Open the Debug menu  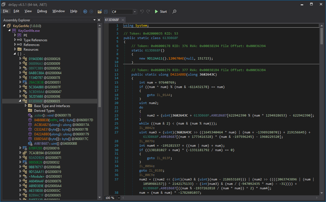[x=42, y=11]
